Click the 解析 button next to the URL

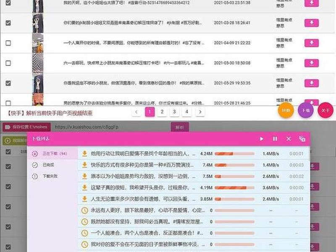(180, 127)
